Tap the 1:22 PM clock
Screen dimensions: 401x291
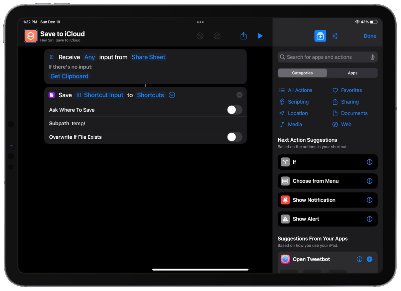click(x=30, y=22)
